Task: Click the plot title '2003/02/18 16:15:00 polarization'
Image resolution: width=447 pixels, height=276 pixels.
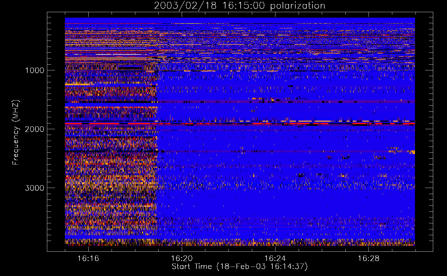Action: coord(240,6)
